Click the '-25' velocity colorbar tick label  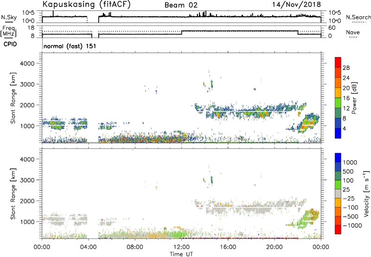pos(349,198)
